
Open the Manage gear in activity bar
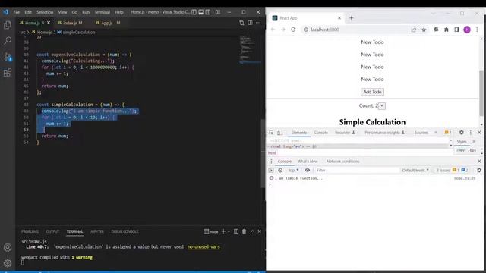tap(8, 263)
